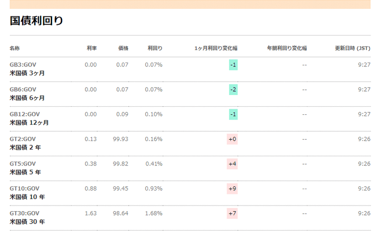Screen dimensions: 377x231
Task: Click the 米国債 10 年 name
Action: click(27, 197)
